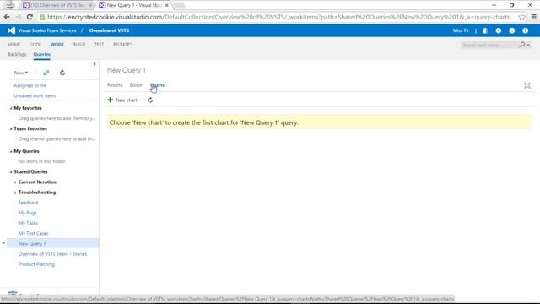Open the TEST hub
Image resolution: width=540 pixels, height=304 pixels.
pos(100,45)
